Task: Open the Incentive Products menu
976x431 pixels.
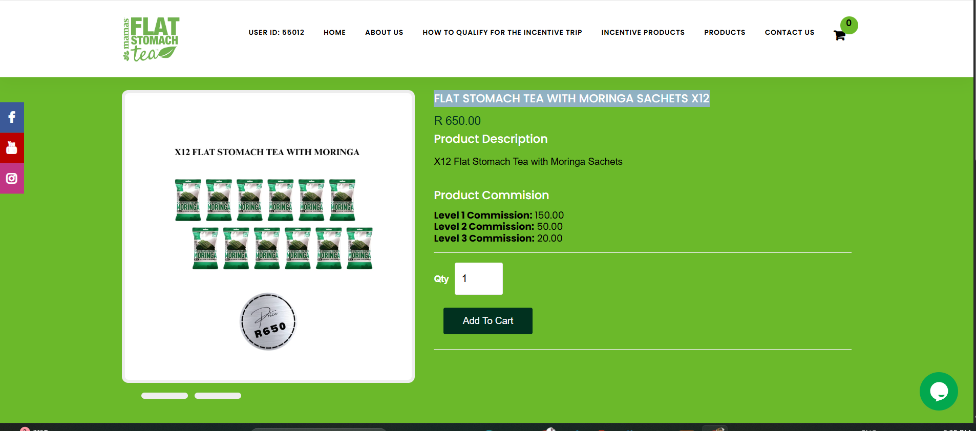Action: coord(643,32)
